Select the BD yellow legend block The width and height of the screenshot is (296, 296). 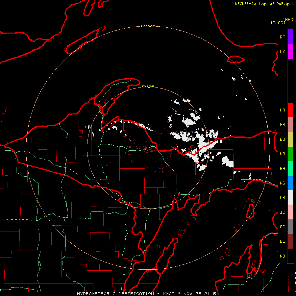pyautogui.click(x=290, y=139)
